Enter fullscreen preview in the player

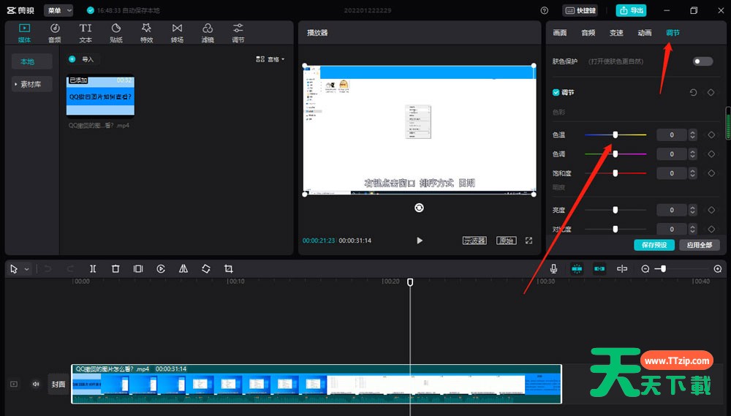[x=529, y=241]
